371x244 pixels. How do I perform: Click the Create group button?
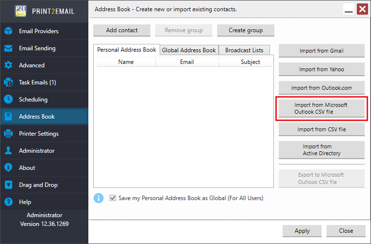click(x=246, y=30)
